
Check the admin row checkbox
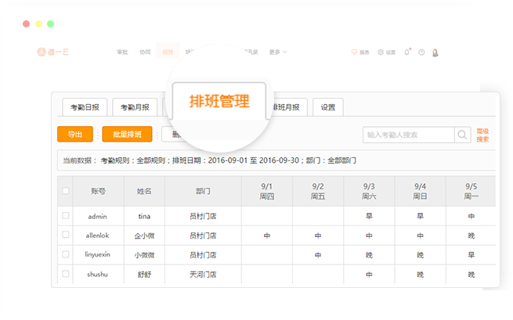(x=66, y=215)
